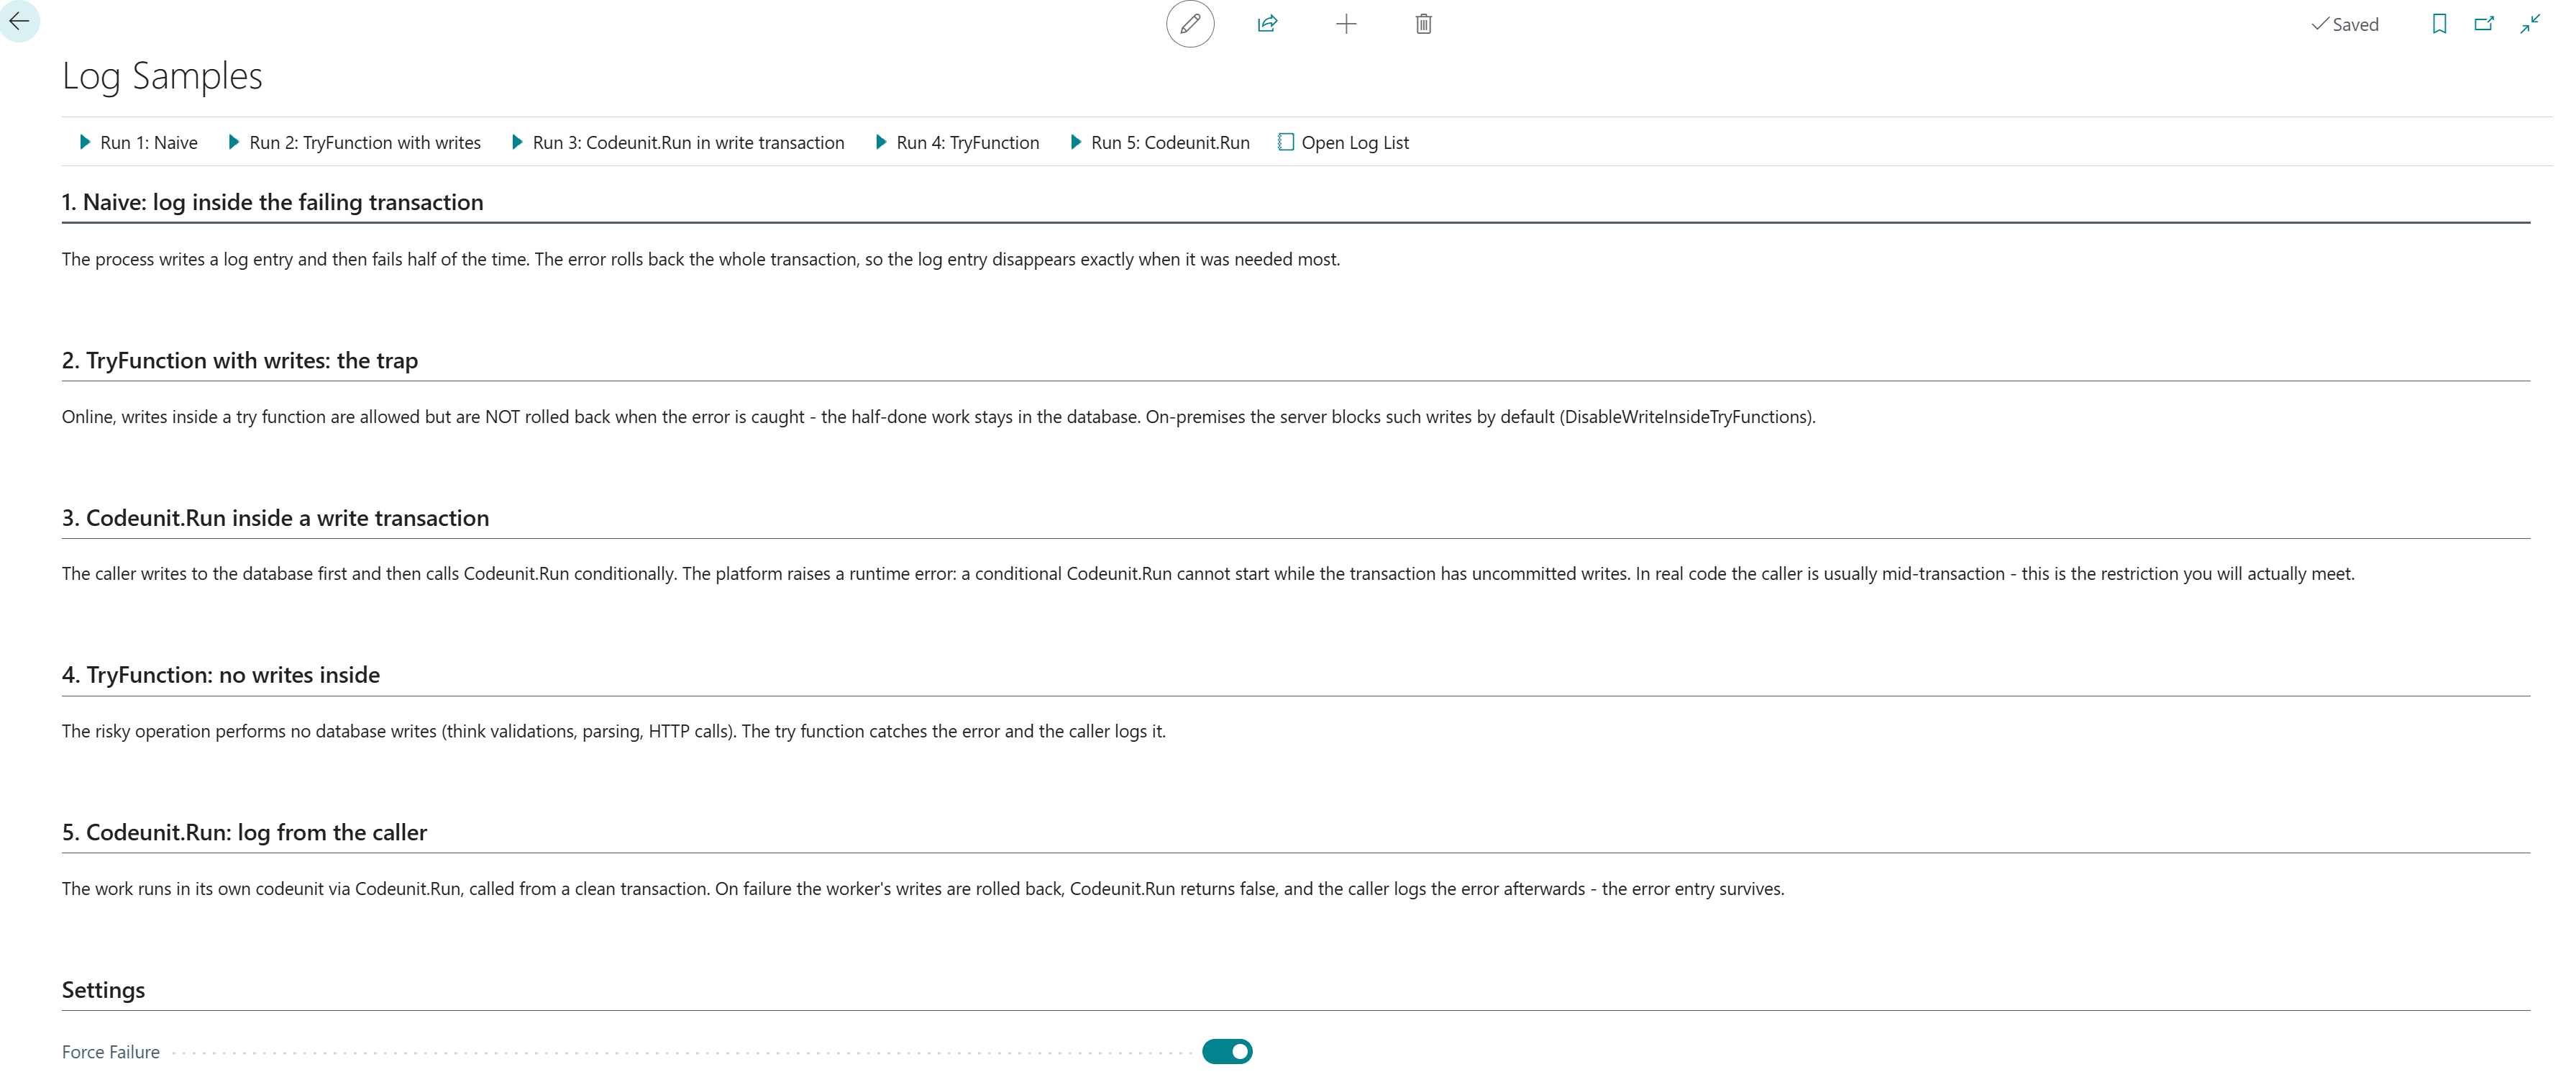Click the back arrow icon
This screenshot has height=1072, width=2576.
pos(19,21)
